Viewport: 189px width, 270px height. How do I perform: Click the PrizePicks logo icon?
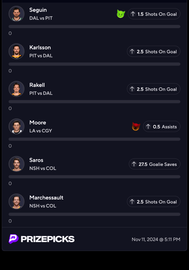(13, 239)
